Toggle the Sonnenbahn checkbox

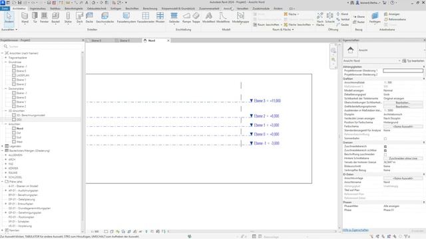(x=385, y=139)
